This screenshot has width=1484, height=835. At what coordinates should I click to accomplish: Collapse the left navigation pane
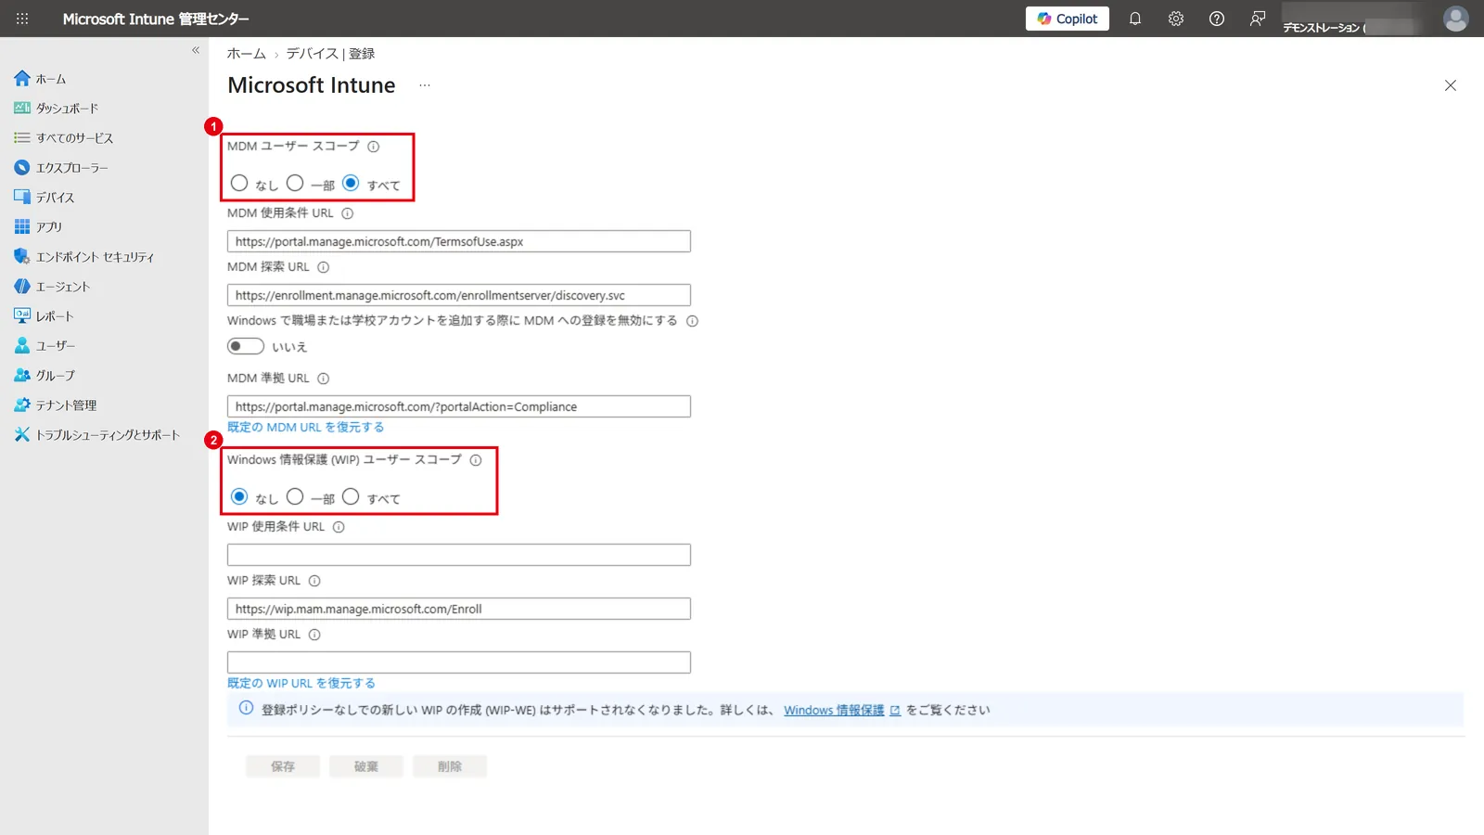click(x=196, y=50)
